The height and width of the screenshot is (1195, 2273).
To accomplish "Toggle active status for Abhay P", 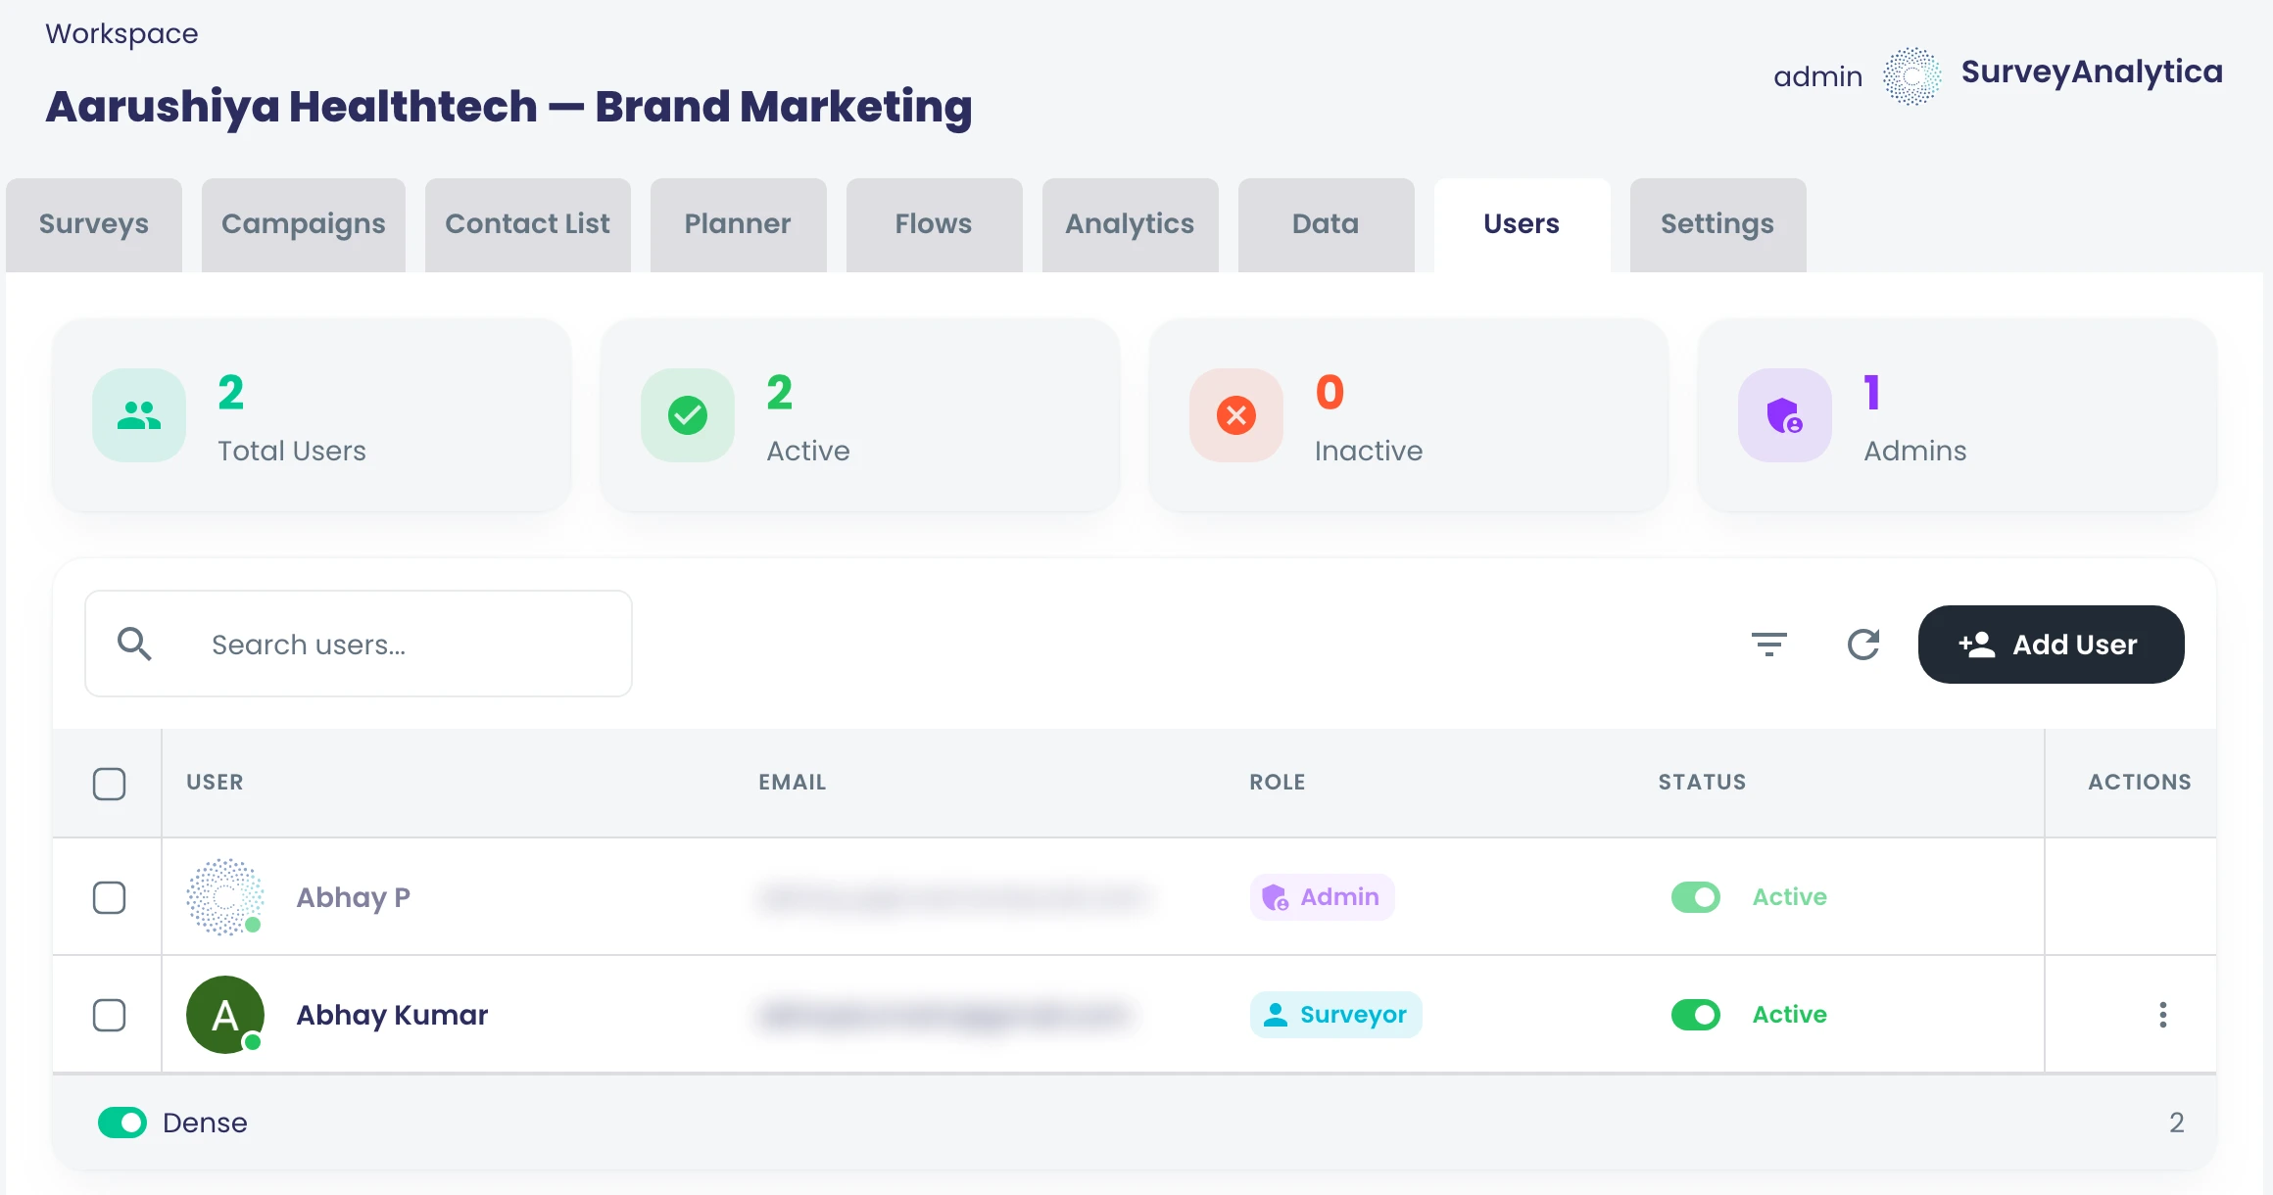I will tap(1696, 897).
